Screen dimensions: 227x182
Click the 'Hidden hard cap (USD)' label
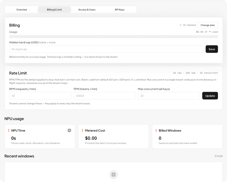click(24, 42)
